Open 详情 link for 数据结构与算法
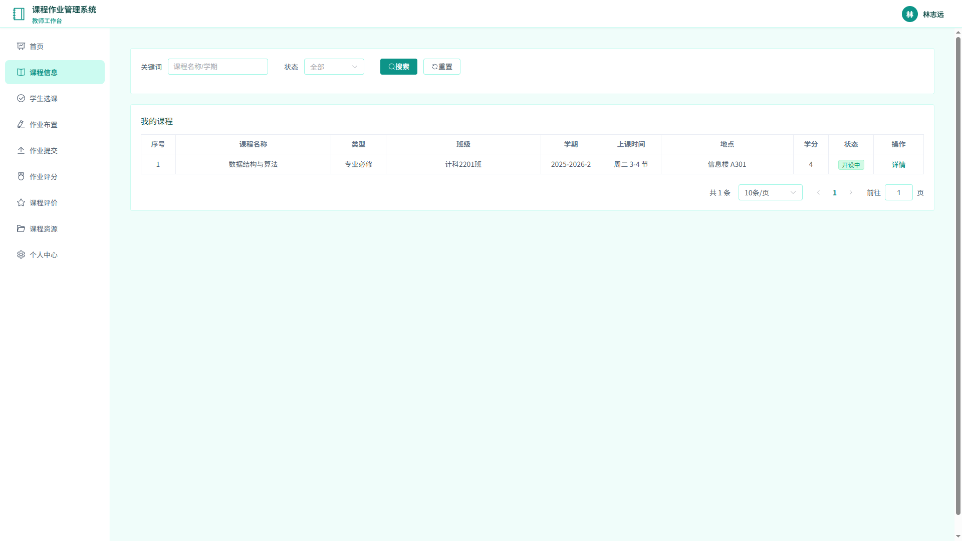This screenshot has width=962, height=541. (x=898, y=164)
